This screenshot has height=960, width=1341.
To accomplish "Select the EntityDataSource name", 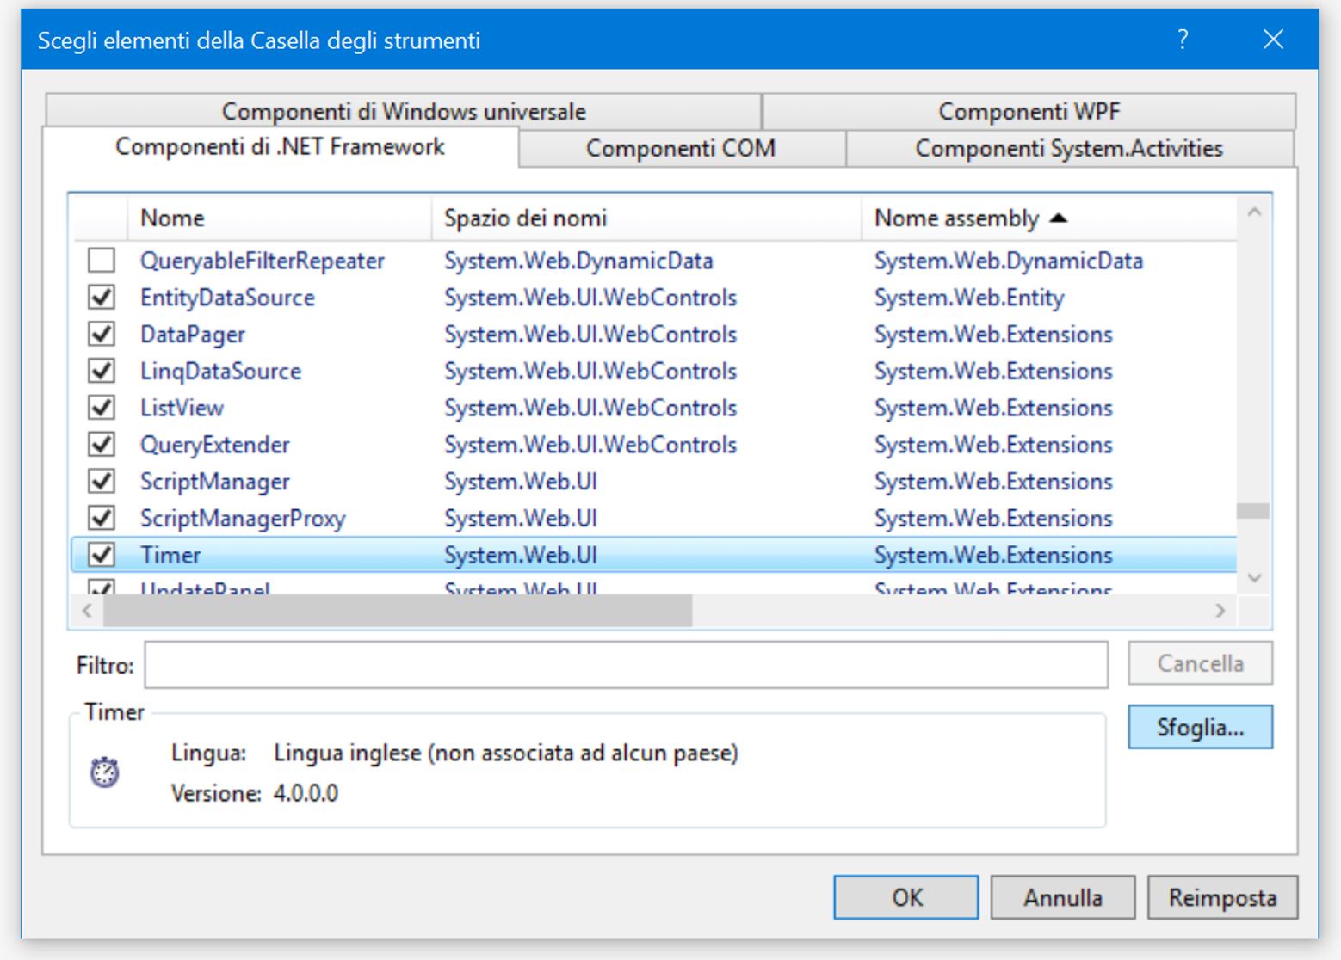I will point(228,298).
